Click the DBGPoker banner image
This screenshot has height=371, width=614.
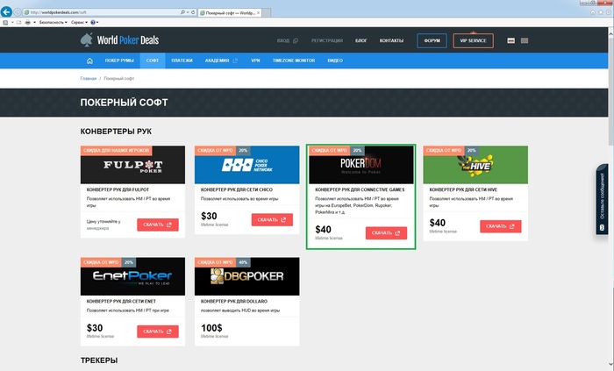tap(246, 276)
